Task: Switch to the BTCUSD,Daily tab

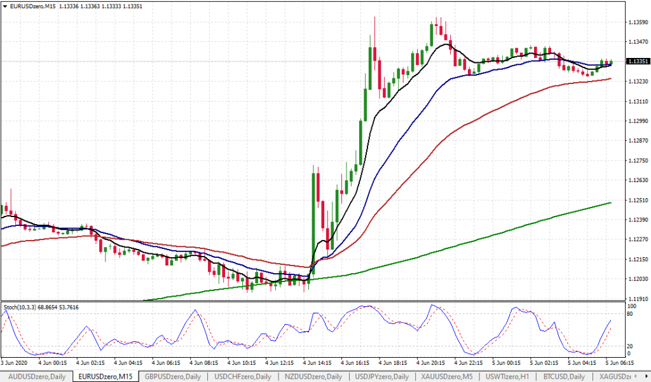Action: 563,376
